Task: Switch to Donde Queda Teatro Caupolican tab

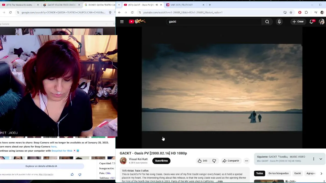Action: (x=99, y=5)
